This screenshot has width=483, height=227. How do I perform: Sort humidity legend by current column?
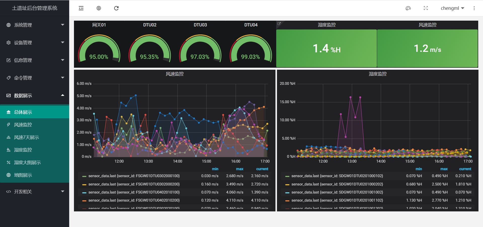465,169
